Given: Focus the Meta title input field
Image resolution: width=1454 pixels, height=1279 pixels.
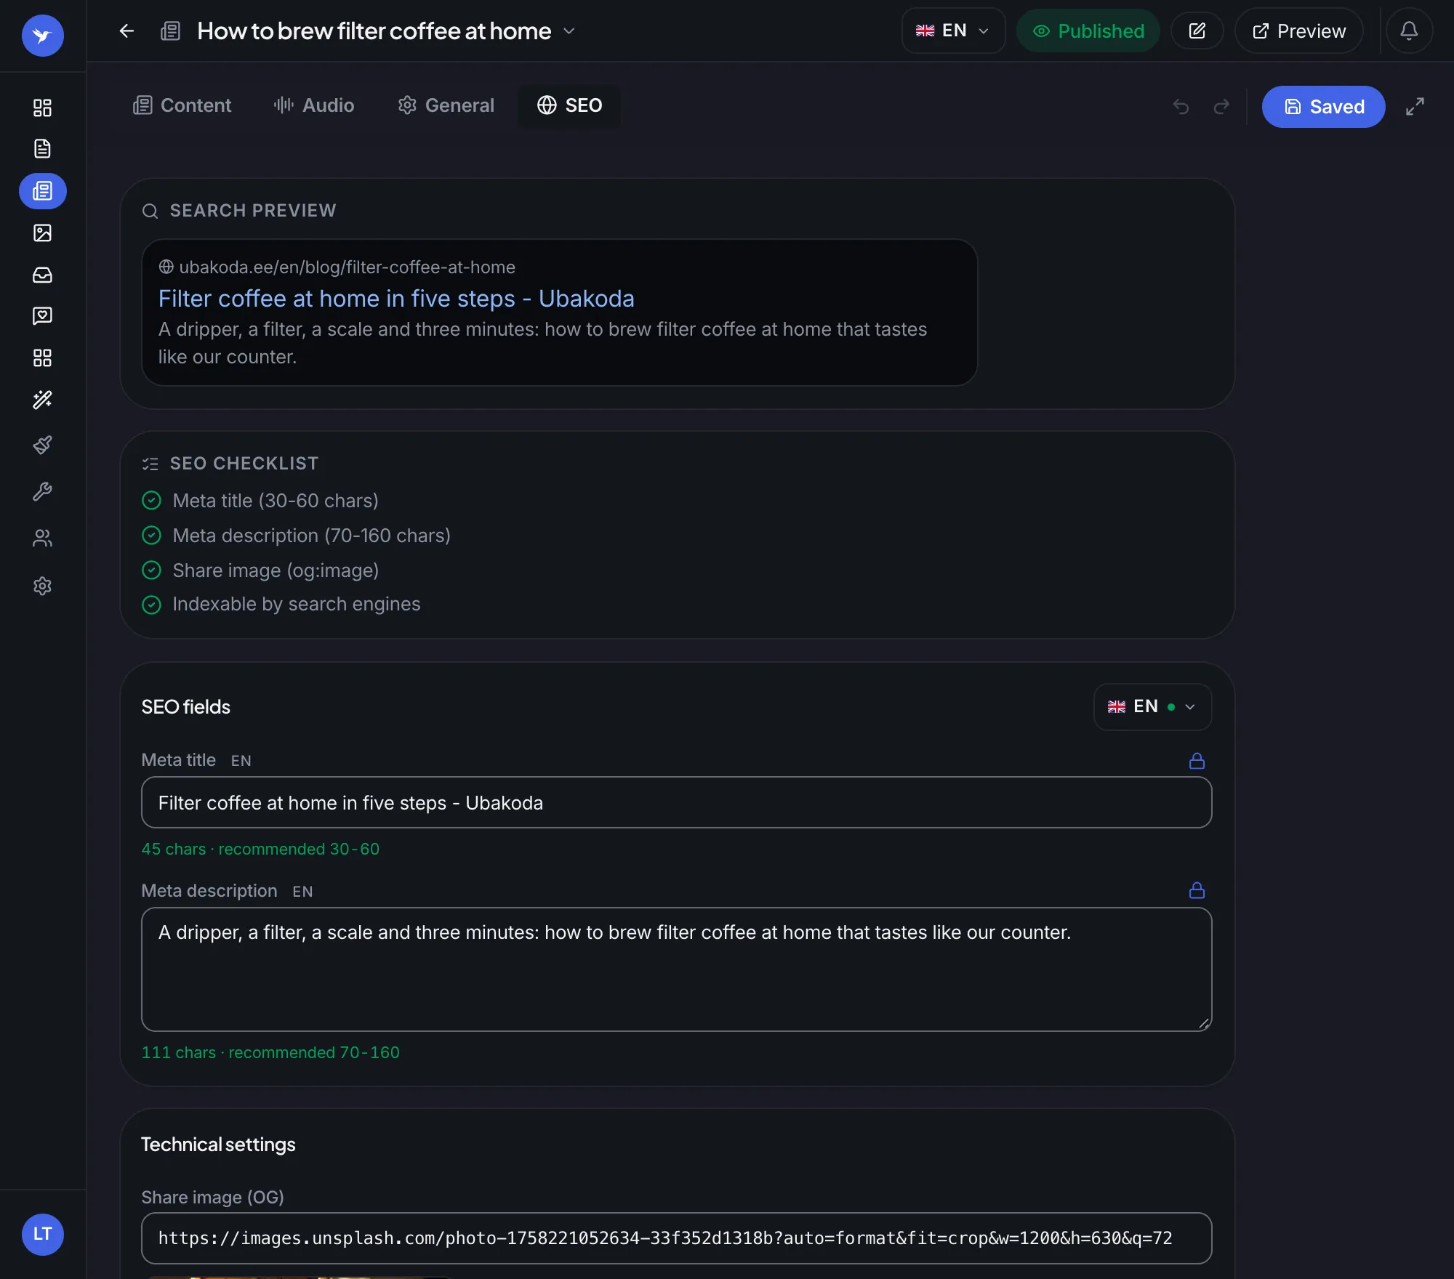Looking at the screenshot, I should 676,802.
